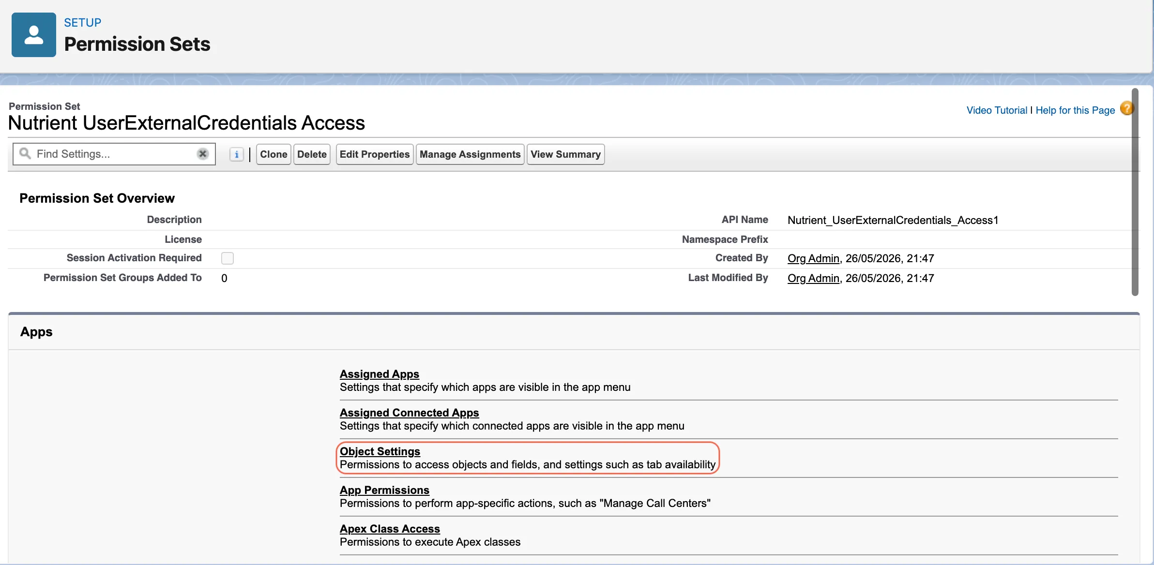The width and height of the screenshot is (1154, 565).
Task: Open the Video Tutorial link
Action: pos(997,110)
